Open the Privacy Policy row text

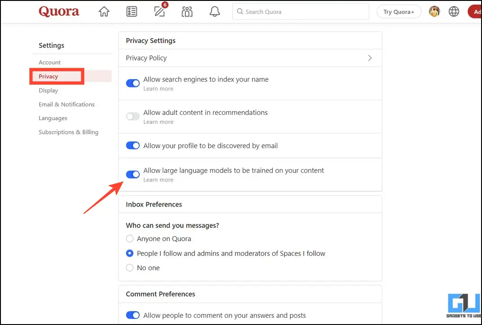pos(146,58)
